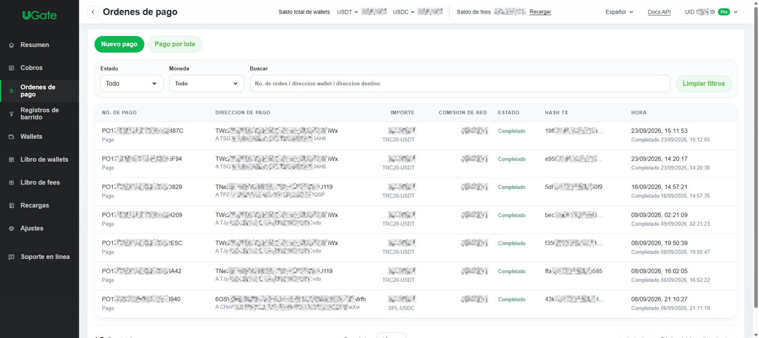The width and height of the screenshot is (759, 338).
Task: Click the Ordenes de pago transfer icon
Action: 11,91
